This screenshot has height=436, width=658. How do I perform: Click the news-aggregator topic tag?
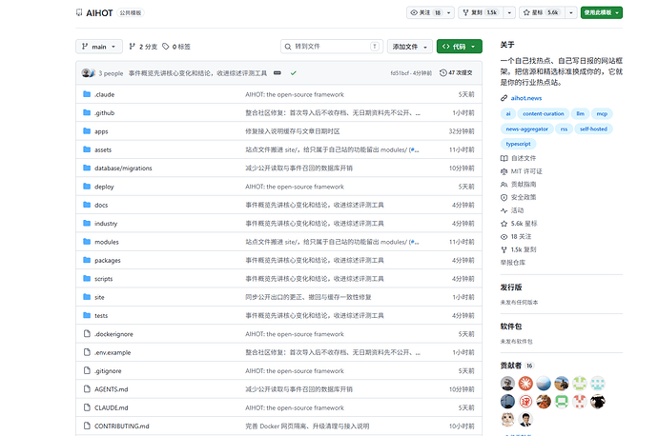pos(526,129)
